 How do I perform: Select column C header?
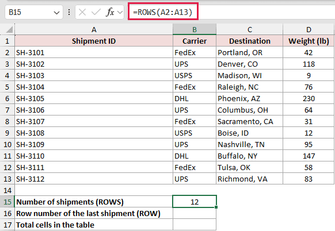point(250,29)
